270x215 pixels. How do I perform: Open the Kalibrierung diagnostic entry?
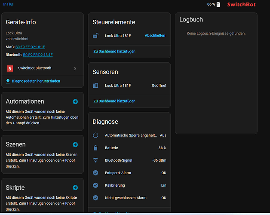click(x=129, y=185)
